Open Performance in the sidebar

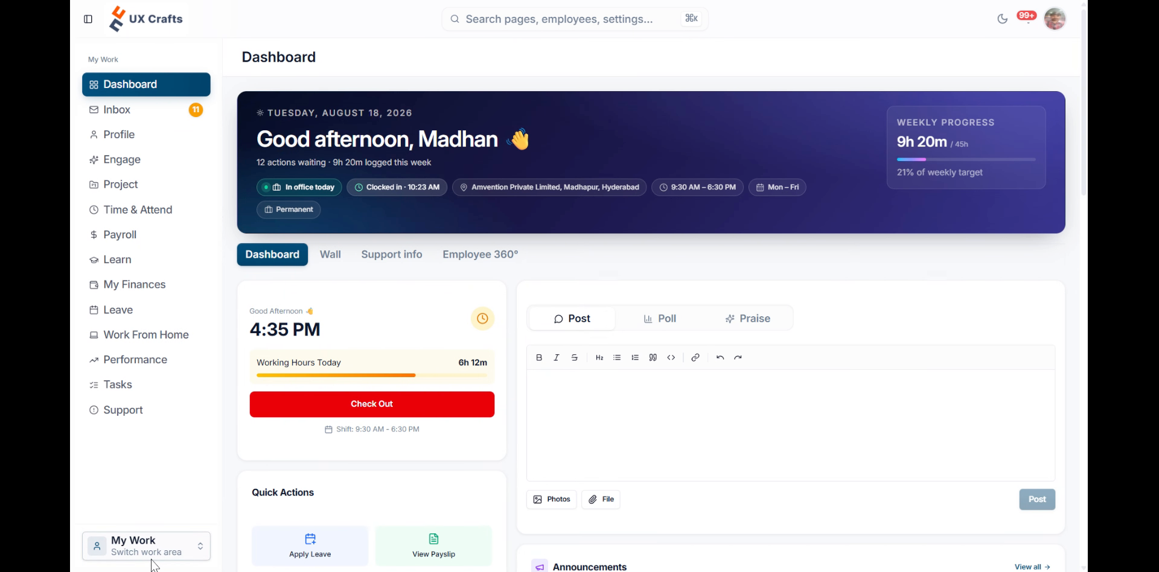pyautogui.click(x=146, y=360)
